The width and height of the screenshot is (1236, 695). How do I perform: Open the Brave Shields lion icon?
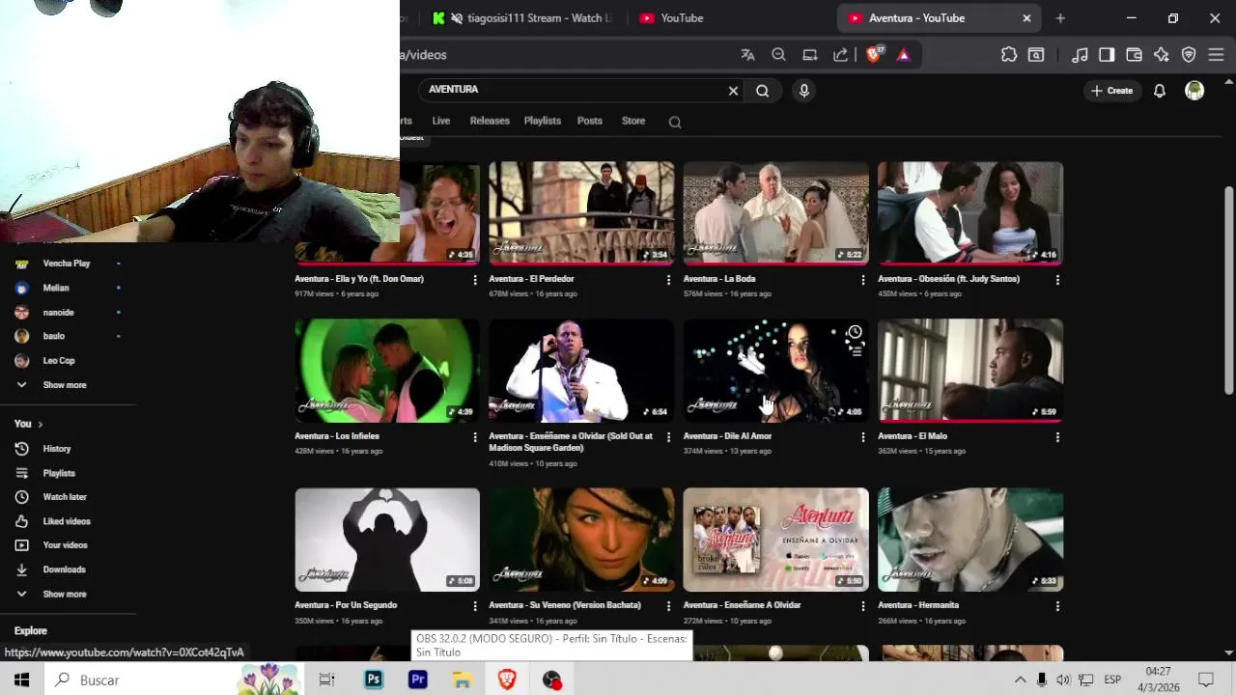[874, 55]
